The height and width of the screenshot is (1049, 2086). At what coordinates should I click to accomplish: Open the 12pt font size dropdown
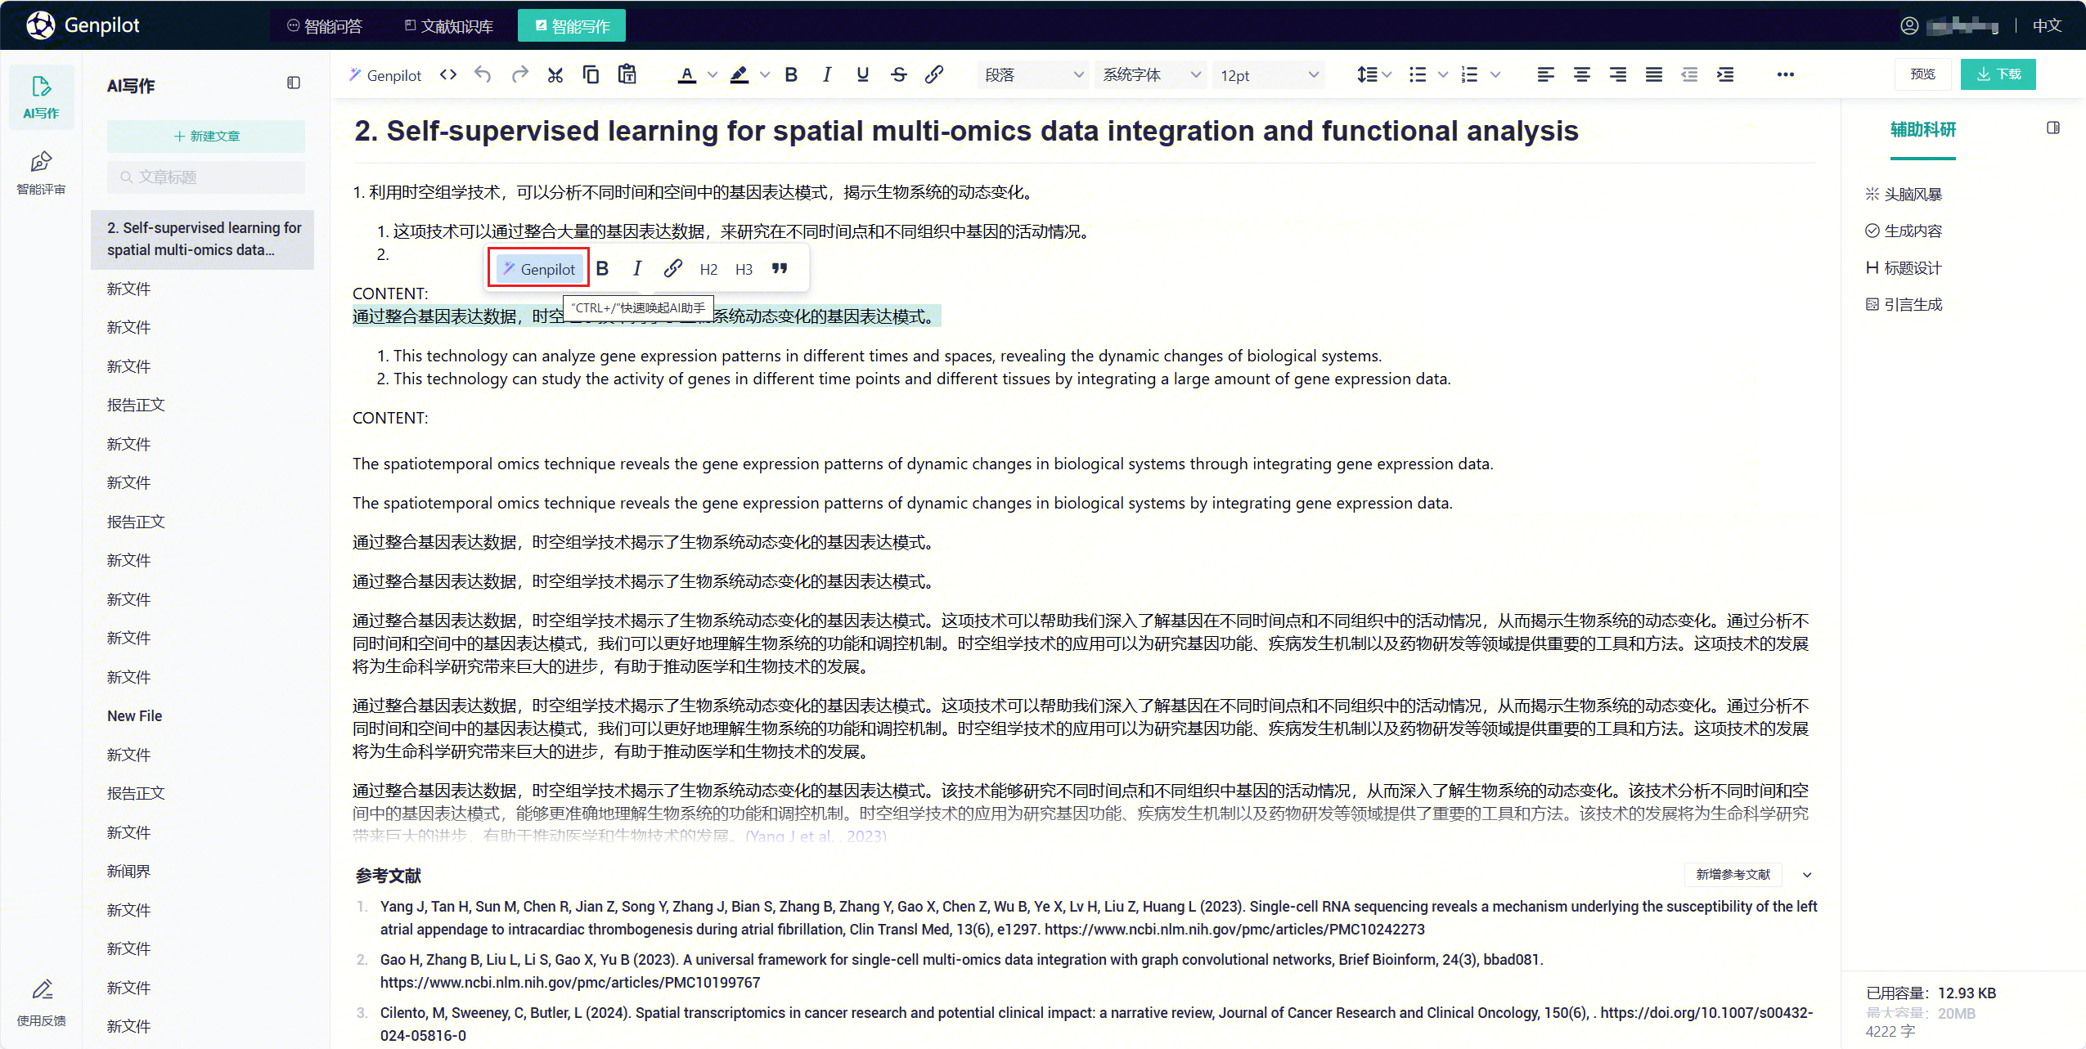click(1269, 75)
